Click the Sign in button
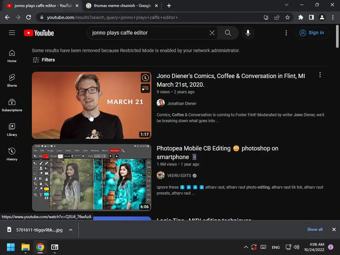 [x=312, y=33]
